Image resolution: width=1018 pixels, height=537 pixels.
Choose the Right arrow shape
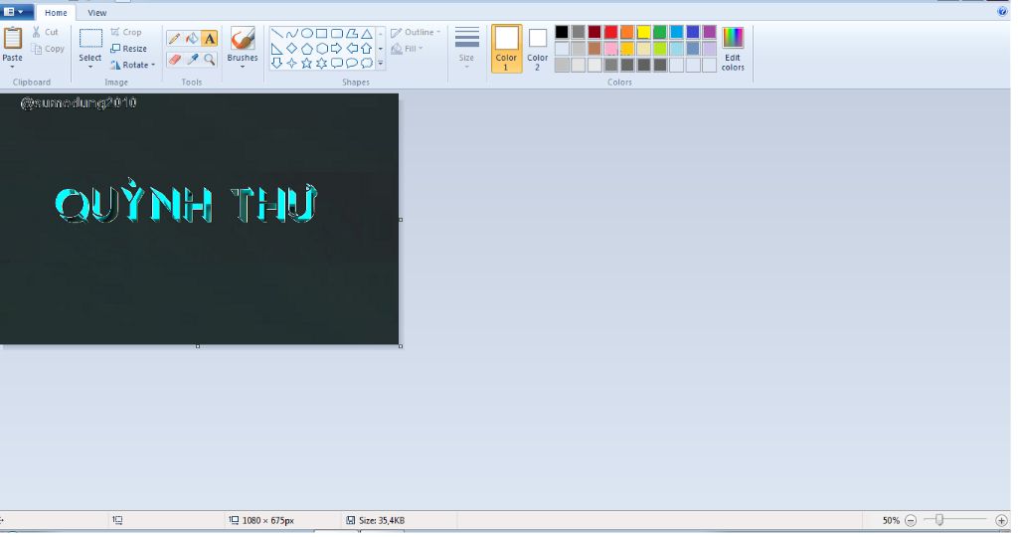click(x=336, y=49)
